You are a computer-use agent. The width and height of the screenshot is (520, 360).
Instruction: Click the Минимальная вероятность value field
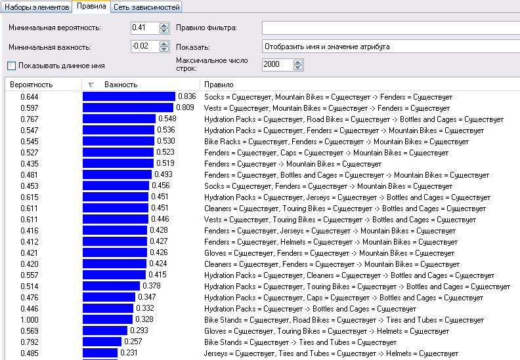[x=144, y=28]
